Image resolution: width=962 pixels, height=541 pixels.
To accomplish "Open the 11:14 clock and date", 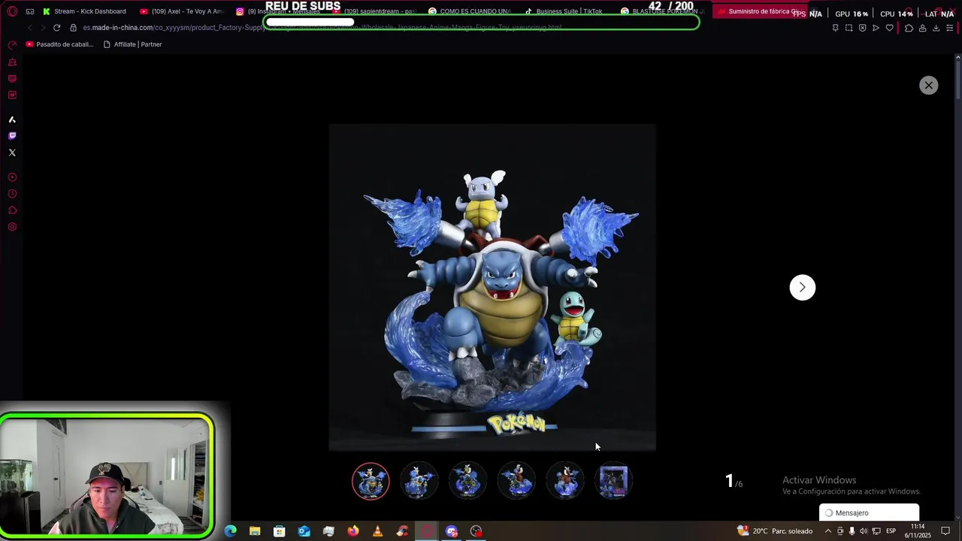I will coord(918,531).
